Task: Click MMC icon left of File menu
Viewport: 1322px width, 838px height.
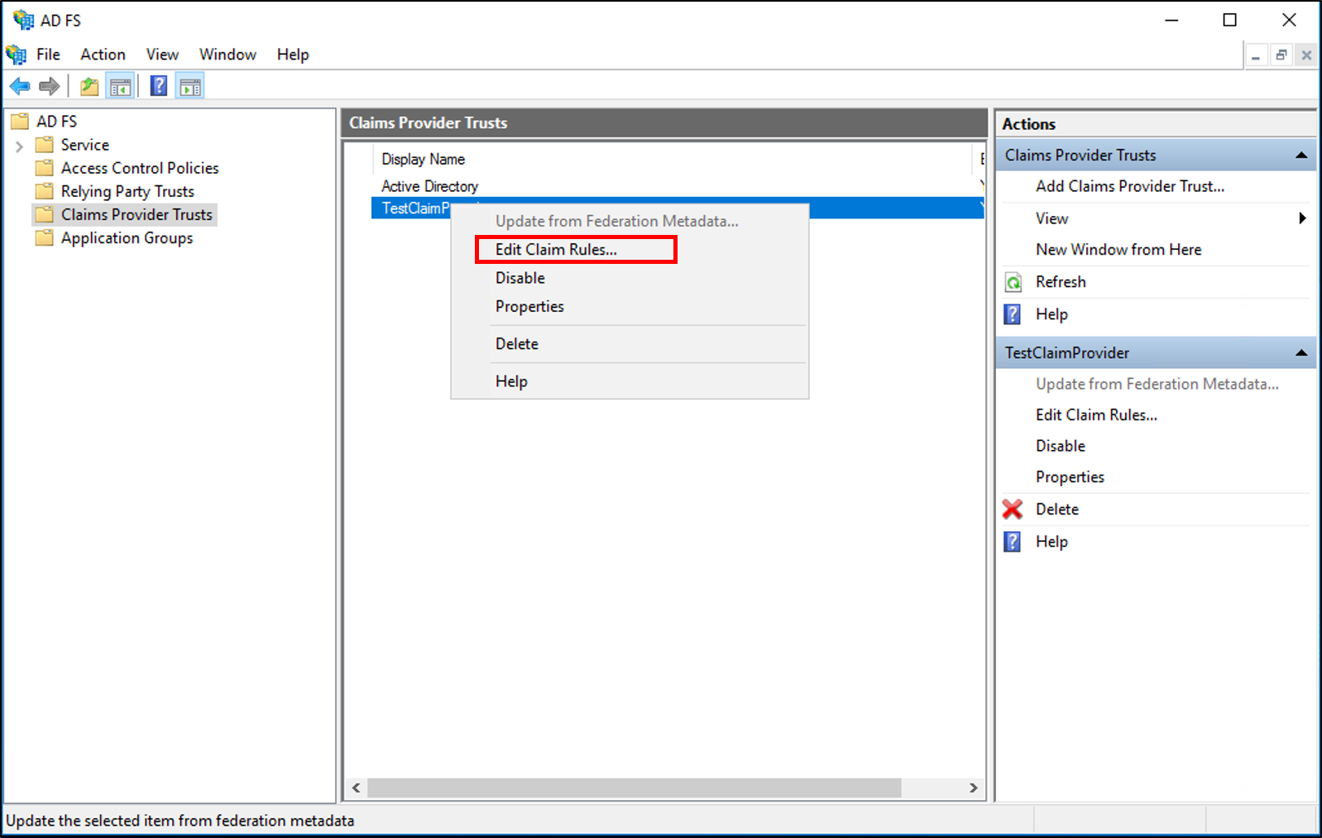Action: (x=17, y=55)
